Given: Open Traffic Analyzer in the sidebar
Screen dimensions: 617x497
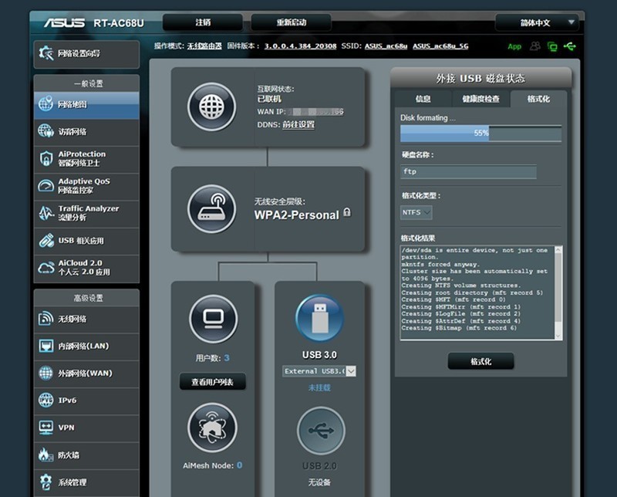Looking at the screenshot, I should click(x=86, y=213).
